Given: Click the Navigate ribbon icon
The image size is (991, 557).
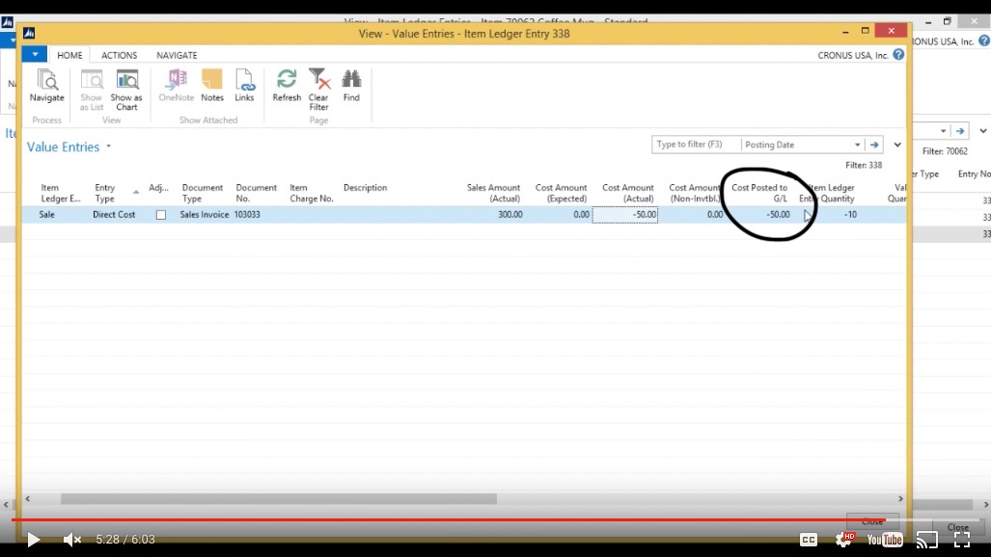Looking at the screenshot, I should 46,86.
